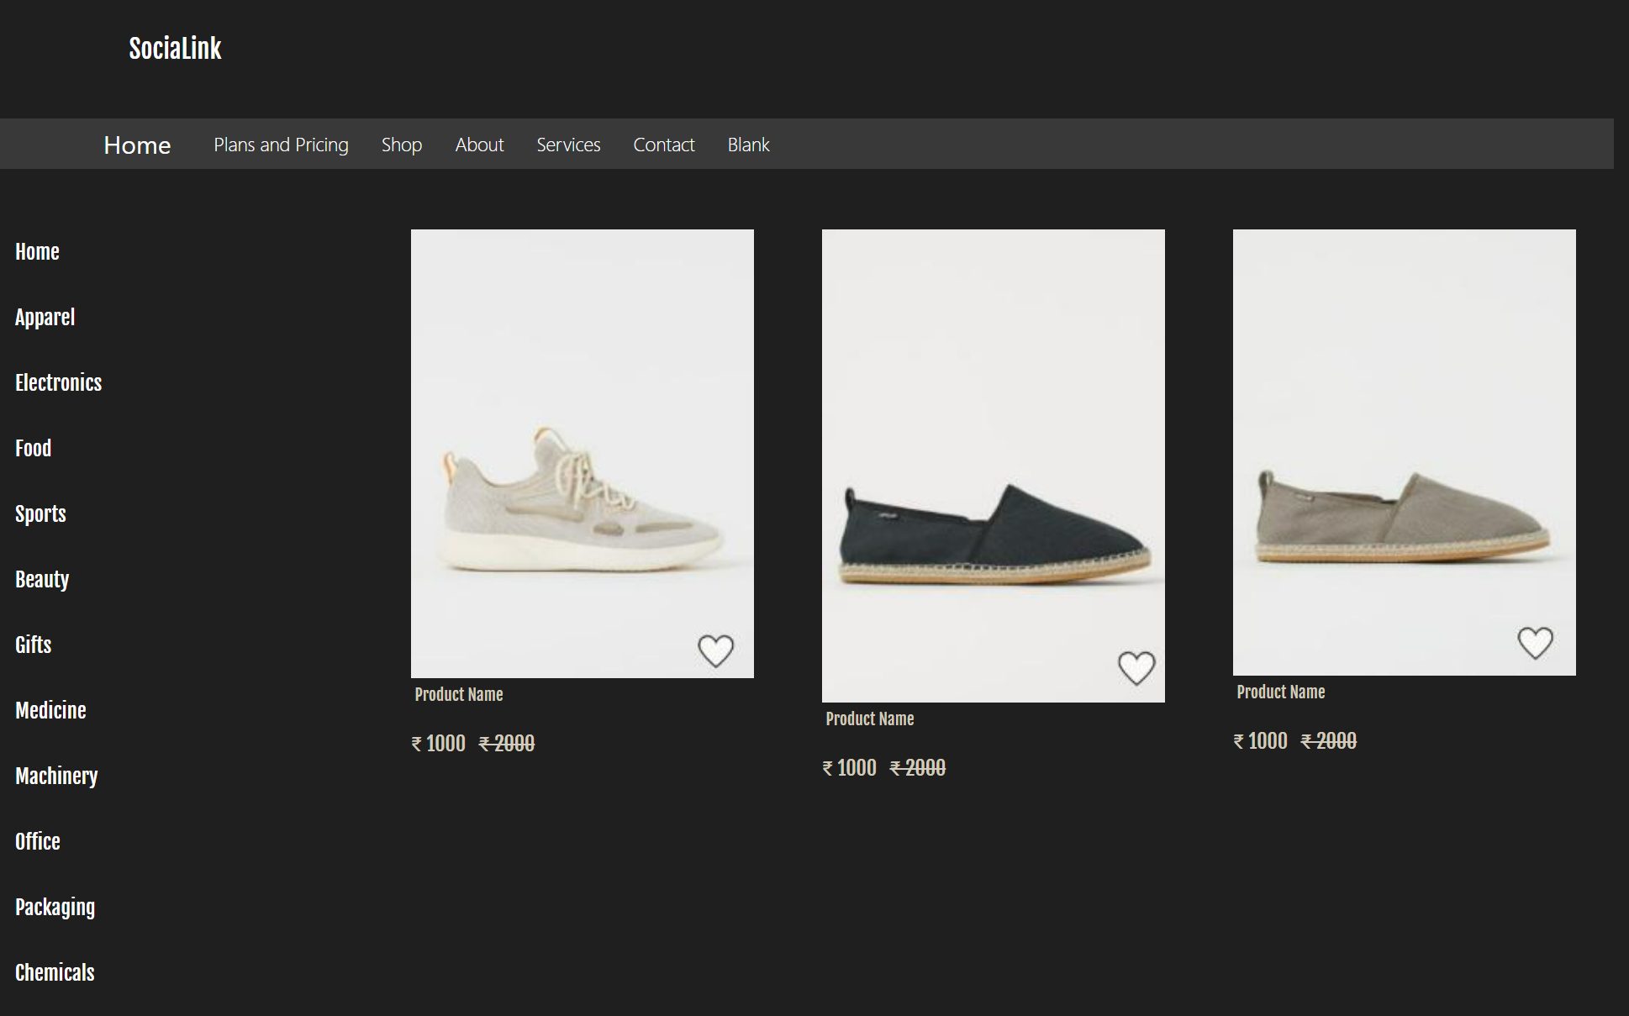Select Apparel category in sidebar

45,318
